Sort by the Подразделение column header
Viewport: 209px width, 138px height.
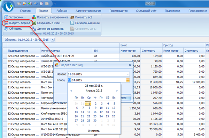click(x=23, y=51)
